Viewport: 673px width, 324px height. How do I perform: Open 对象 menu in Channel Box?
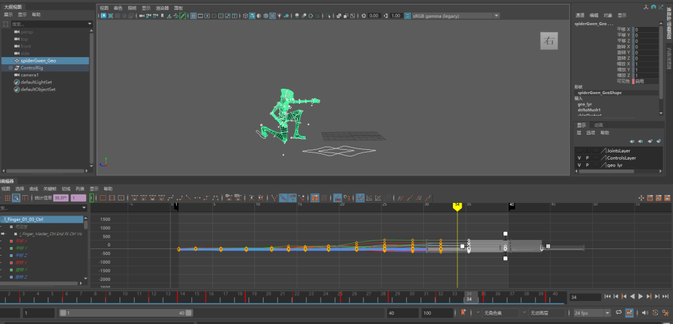pyautogui.click(x=608, y=15)
